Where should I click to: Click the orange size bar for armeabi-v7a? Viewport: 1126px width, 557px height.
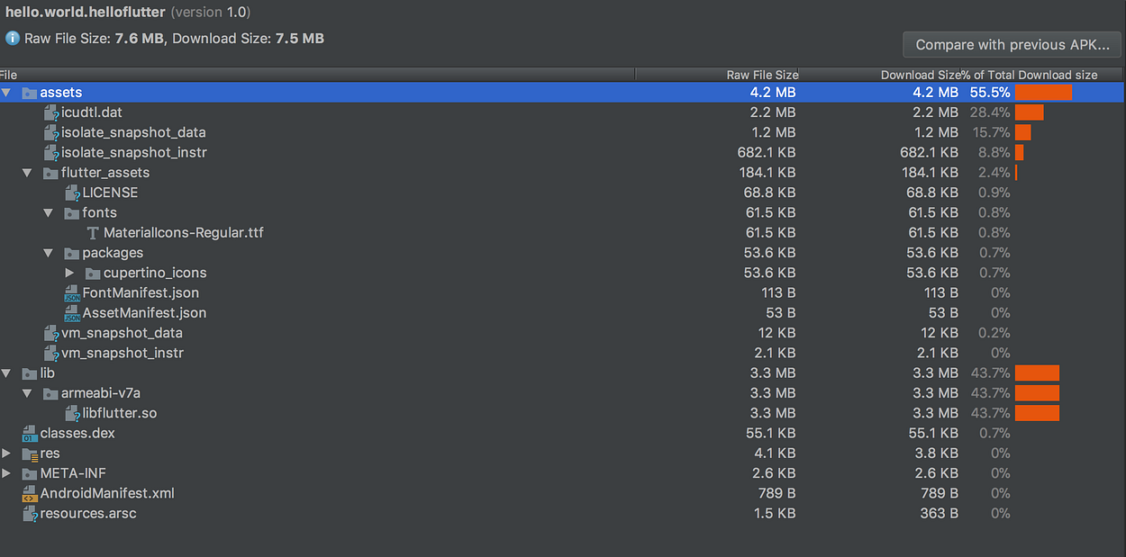1037,393
